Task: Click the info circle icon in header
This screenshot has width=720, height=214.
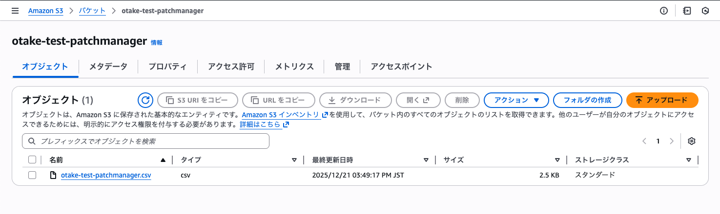Action: tap(663, 11)
